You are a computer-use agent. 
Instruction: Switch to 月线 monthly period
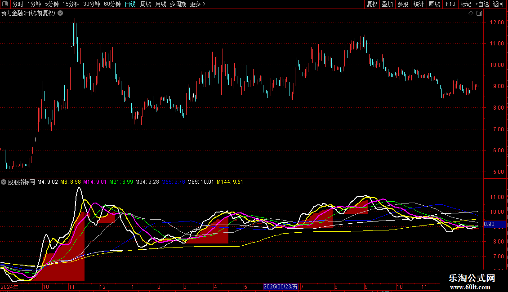point(160,4)
